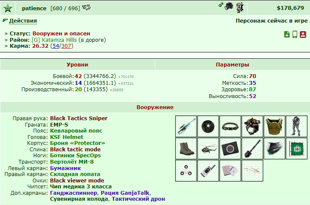Open the KSF Helmet link

[67, 137]
